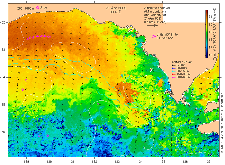The image size is (225, 165).
Task: Click the blue 30-80m legend arrow
Action: [173, 68]
